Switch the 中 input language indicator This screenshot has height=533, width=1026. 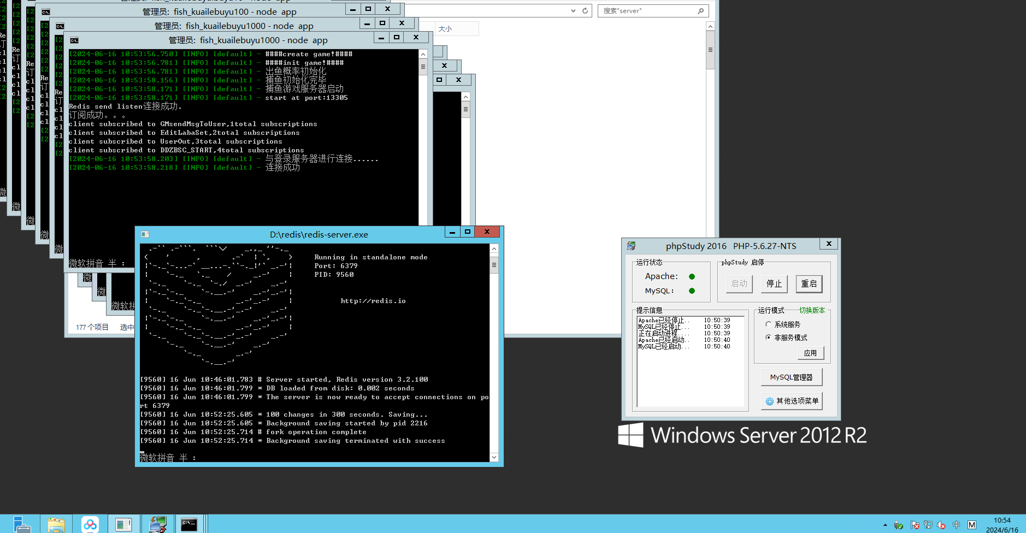(x=956, y=525)
